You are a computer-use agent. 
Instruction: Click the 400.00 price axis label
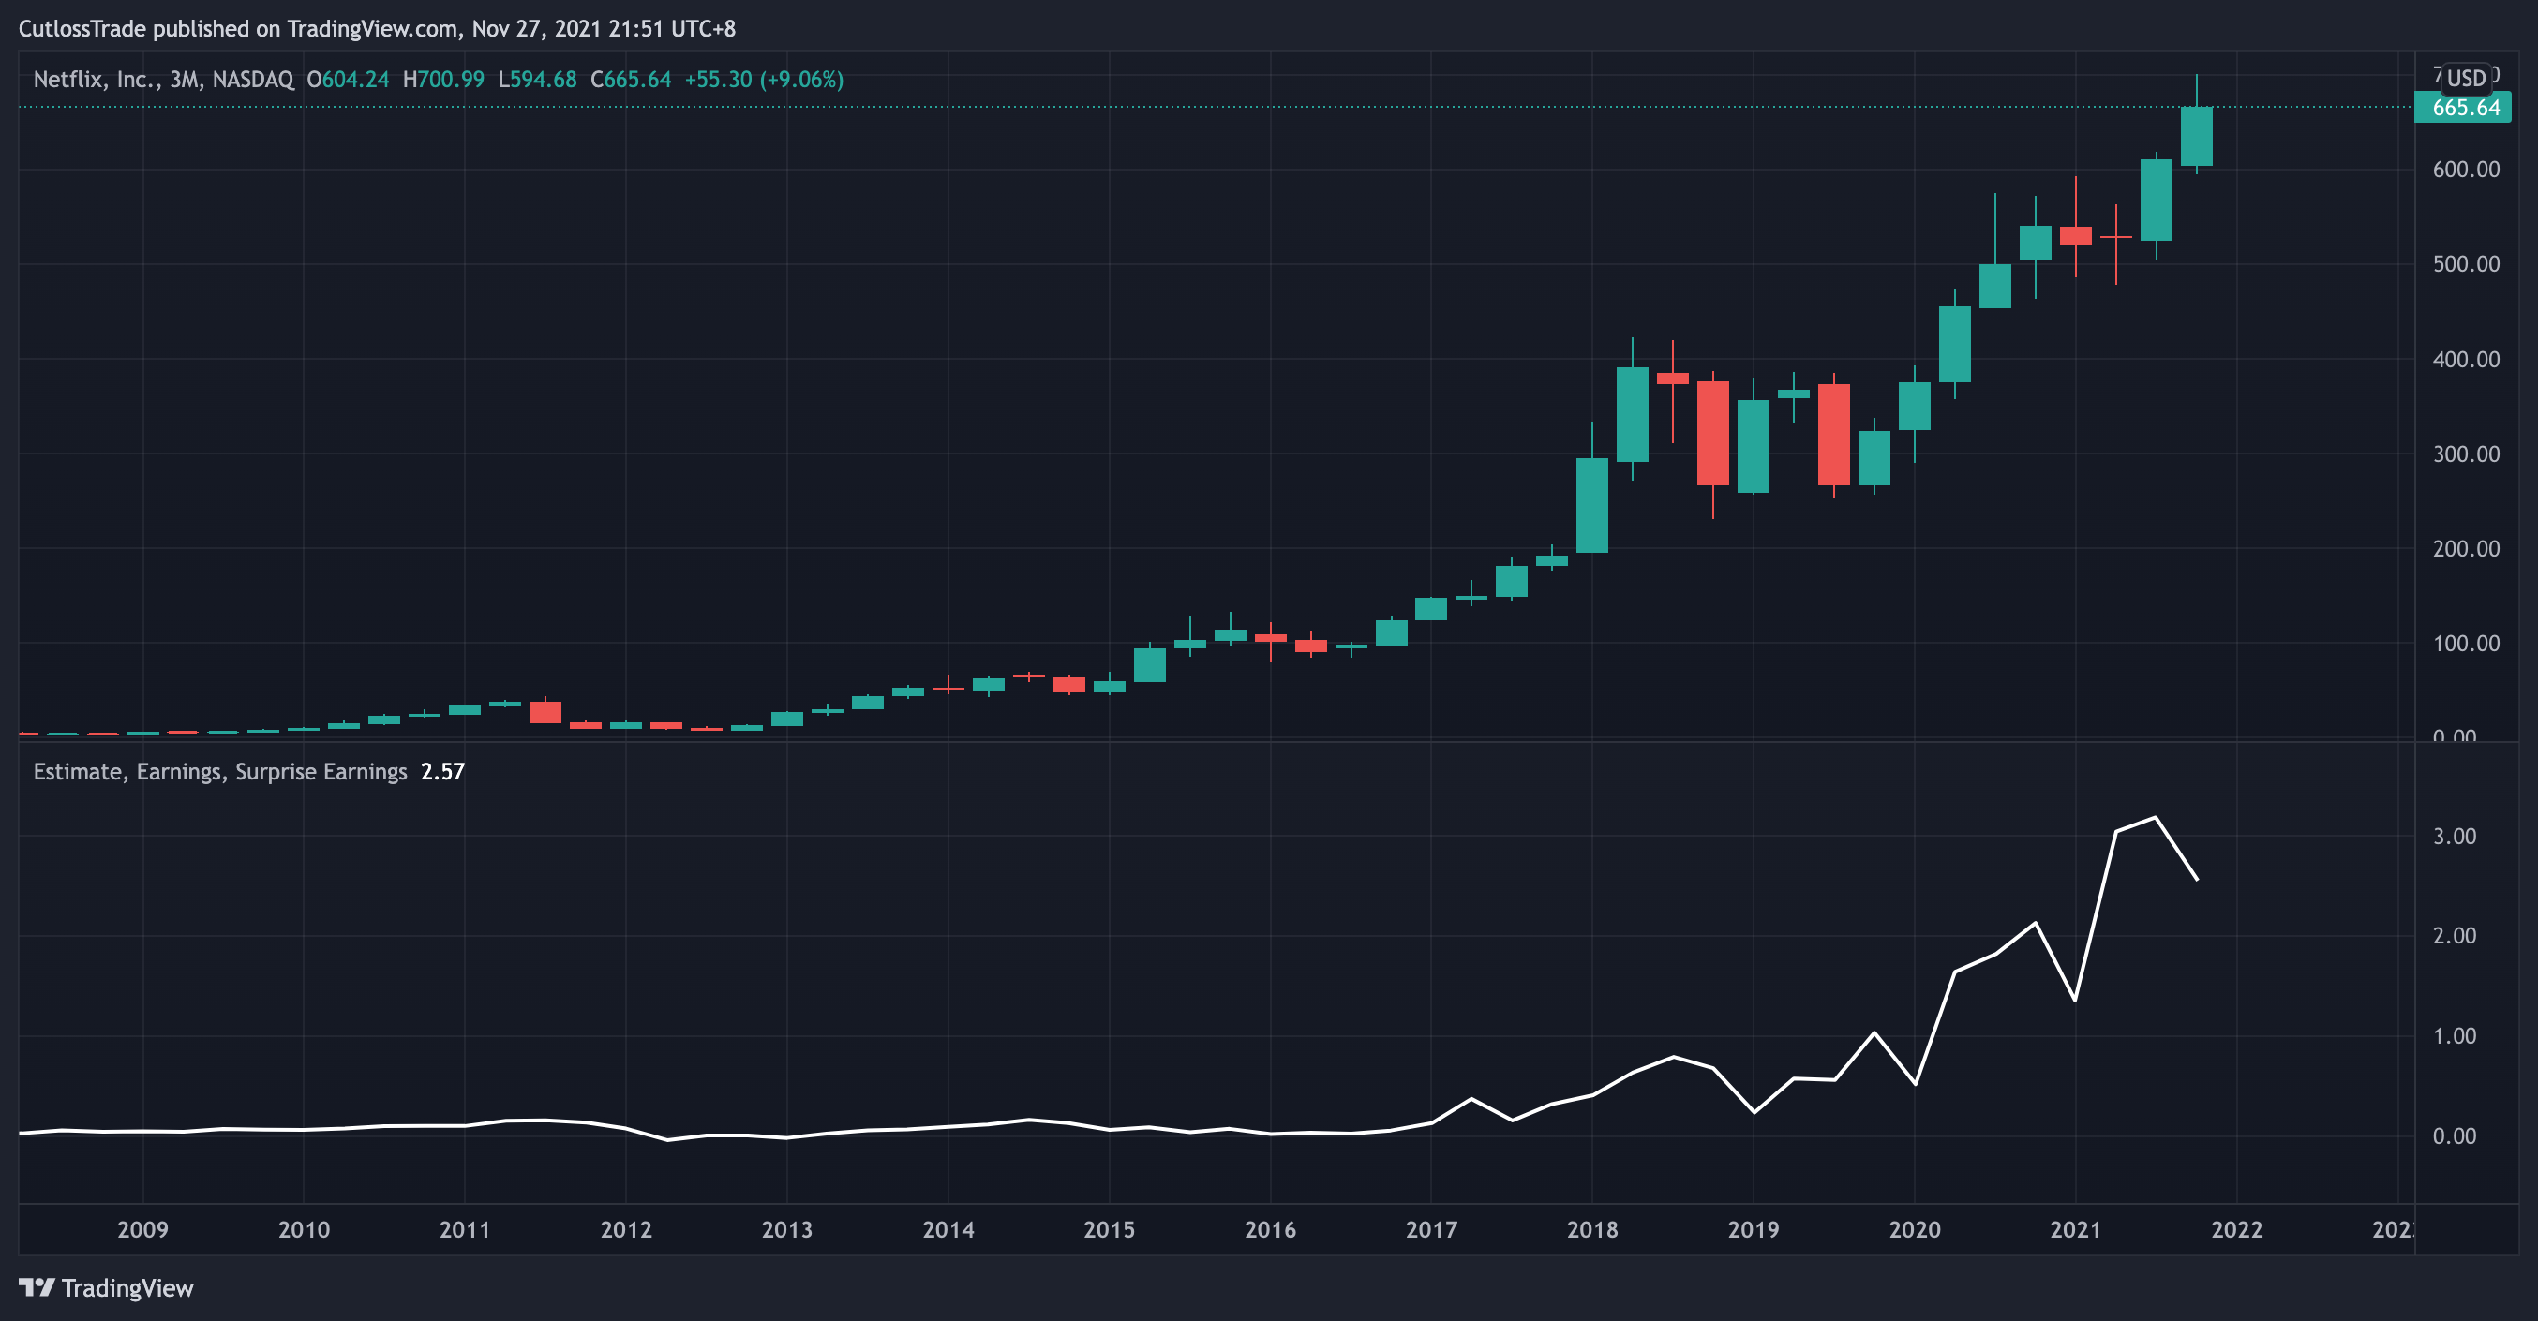click(2466, 360)
